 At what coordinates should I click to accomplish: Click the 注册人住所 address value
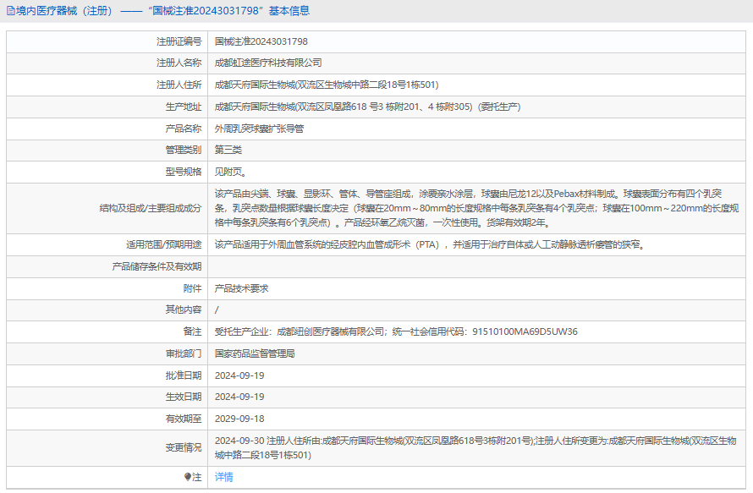[326, 85]
